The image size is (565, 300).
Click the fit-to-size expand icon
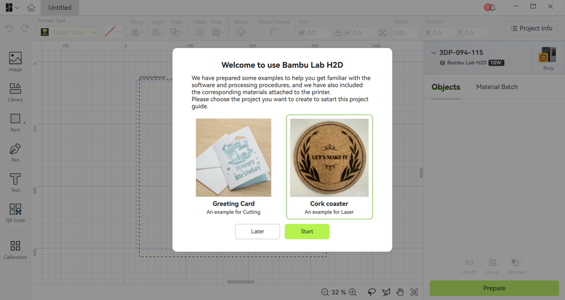pyautogui.click(x=382, y=33)
